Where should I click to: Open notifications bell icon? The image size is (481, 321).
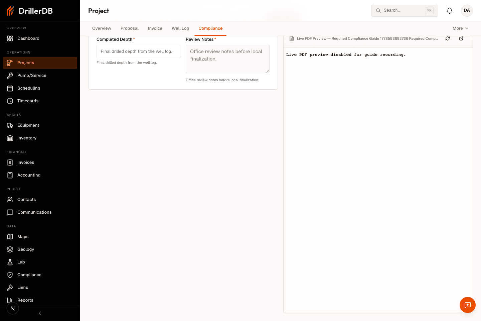[x=450, y=11]
